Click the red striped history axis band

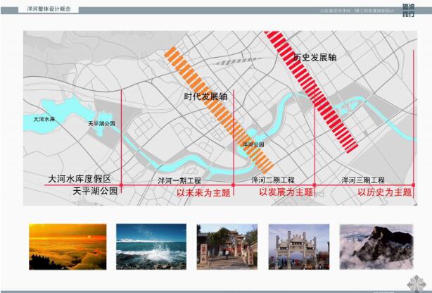(311, 92)
